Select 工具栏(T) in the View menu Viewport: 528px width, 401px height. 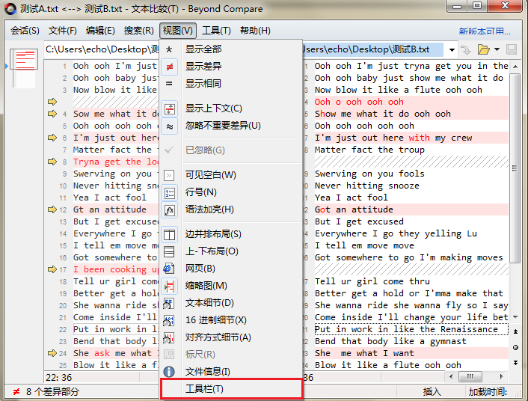coord(204,389)
